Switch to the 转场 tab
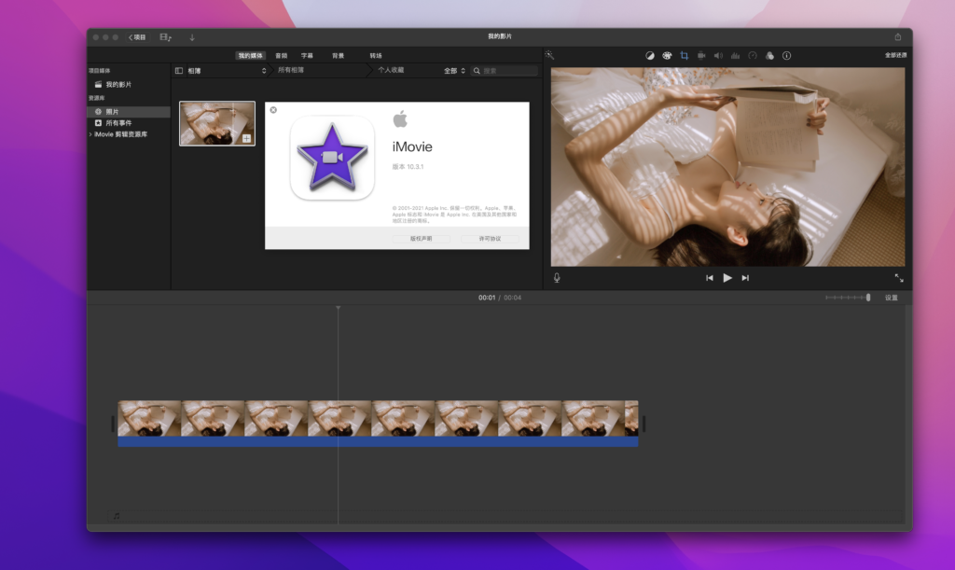 (377, 55)
